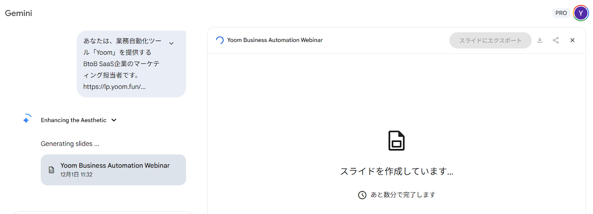593x214 pixels.
Task: Click the '12月1日 11:32' timestamp
Action: [x=76, y=175]
